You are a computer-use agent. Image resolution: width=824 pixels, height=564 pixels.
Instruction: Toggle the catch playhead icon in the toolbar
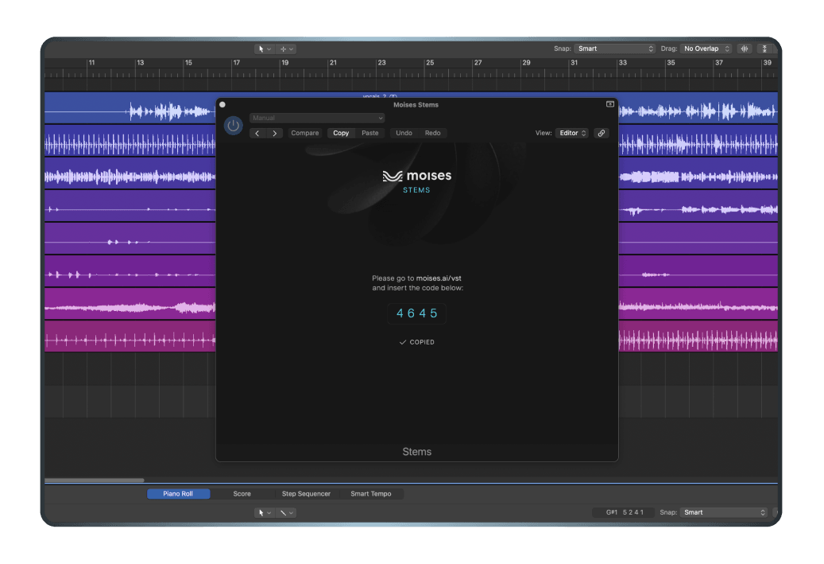point(764,49)
